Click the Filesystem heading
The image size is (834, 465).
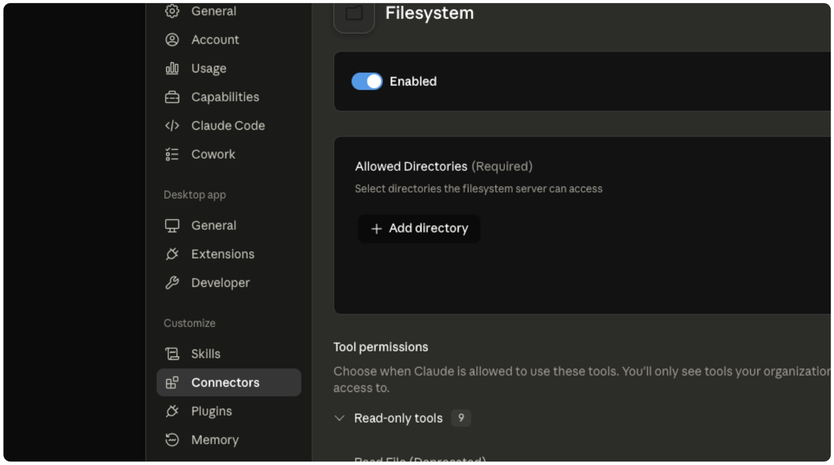(x=429, y=13)
